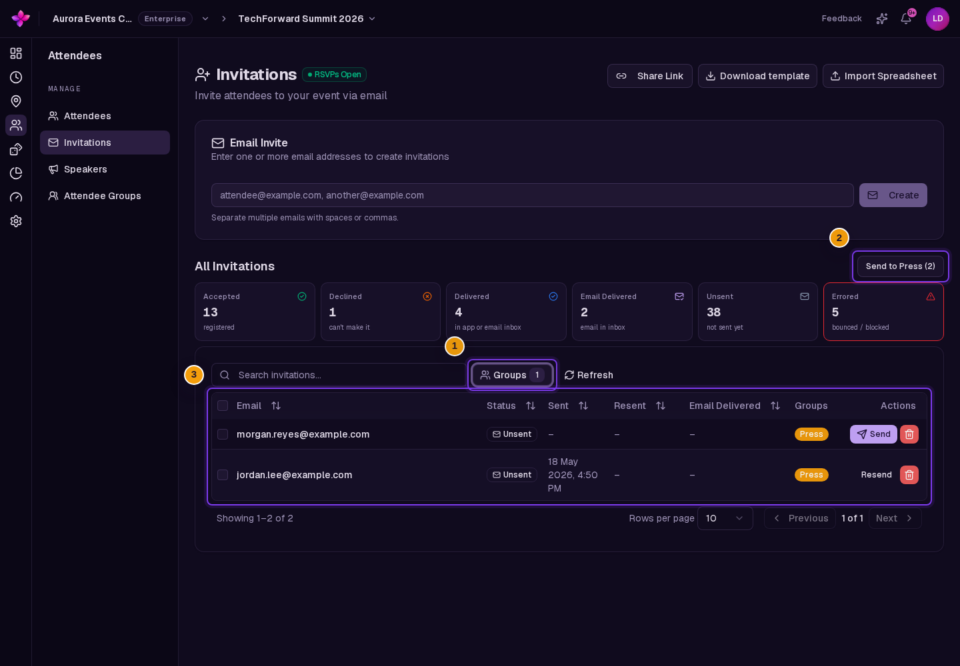Open the location pin icon in sidebar
960x666 pixels.
(16, 101)
